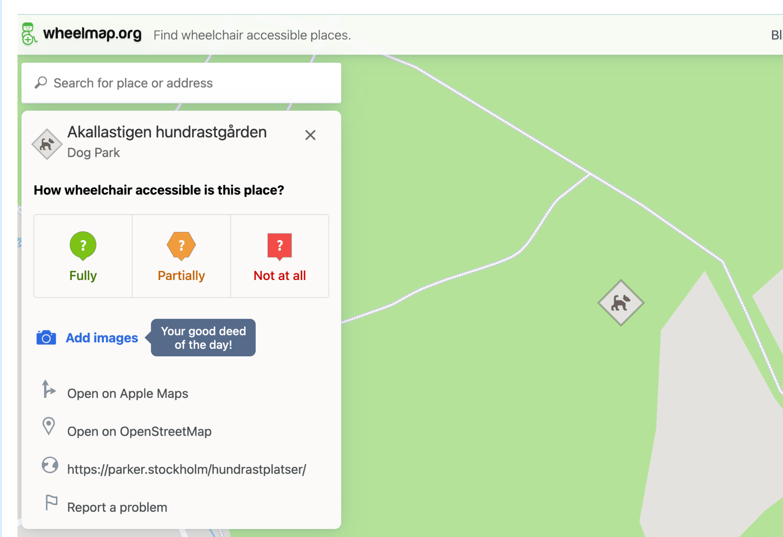Click the flag icon for reporting
This screenshot has height=537, width=783.
tap(51, 503)
